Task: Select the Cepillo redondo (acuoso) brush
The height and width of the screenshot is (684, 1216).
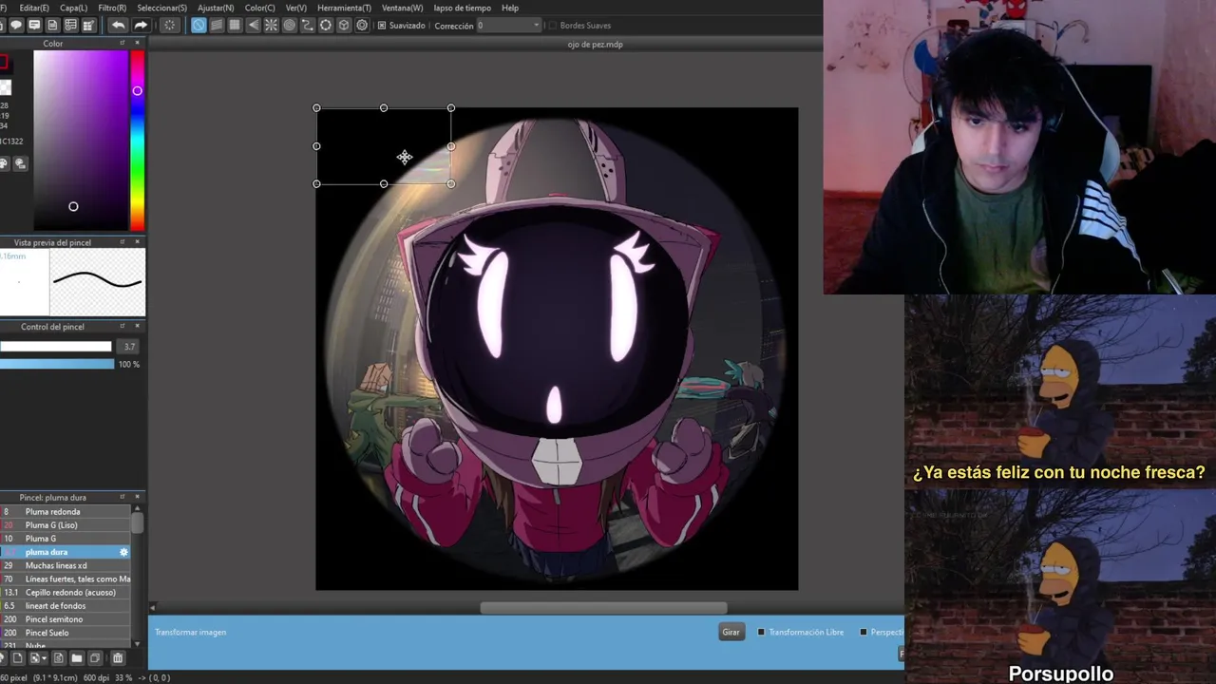Action: tap(66, 592)
